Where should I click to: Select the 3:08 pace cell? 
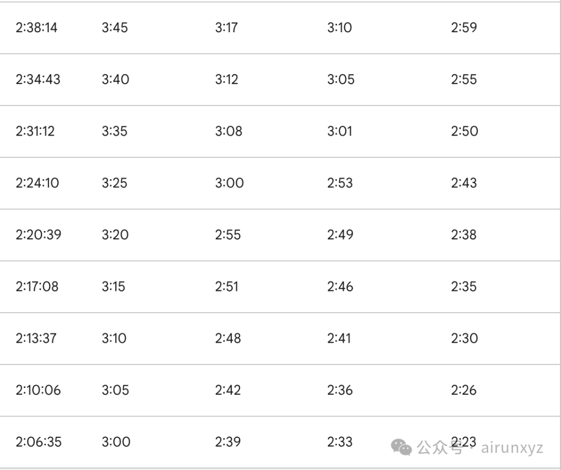[x=229, y=131]
